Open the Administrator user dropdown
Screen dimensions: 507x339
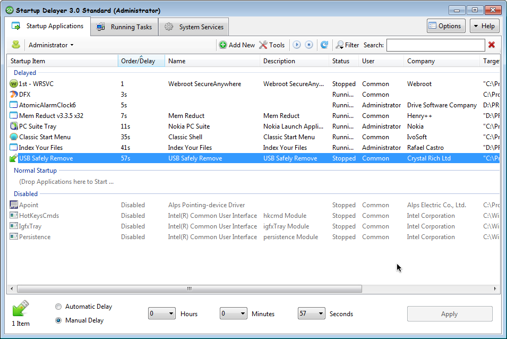(51, 45)
